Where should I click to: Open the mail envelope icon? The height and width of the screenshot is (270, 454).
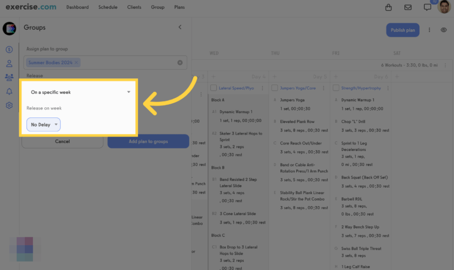pyautogui.click(x=408, y=7)
